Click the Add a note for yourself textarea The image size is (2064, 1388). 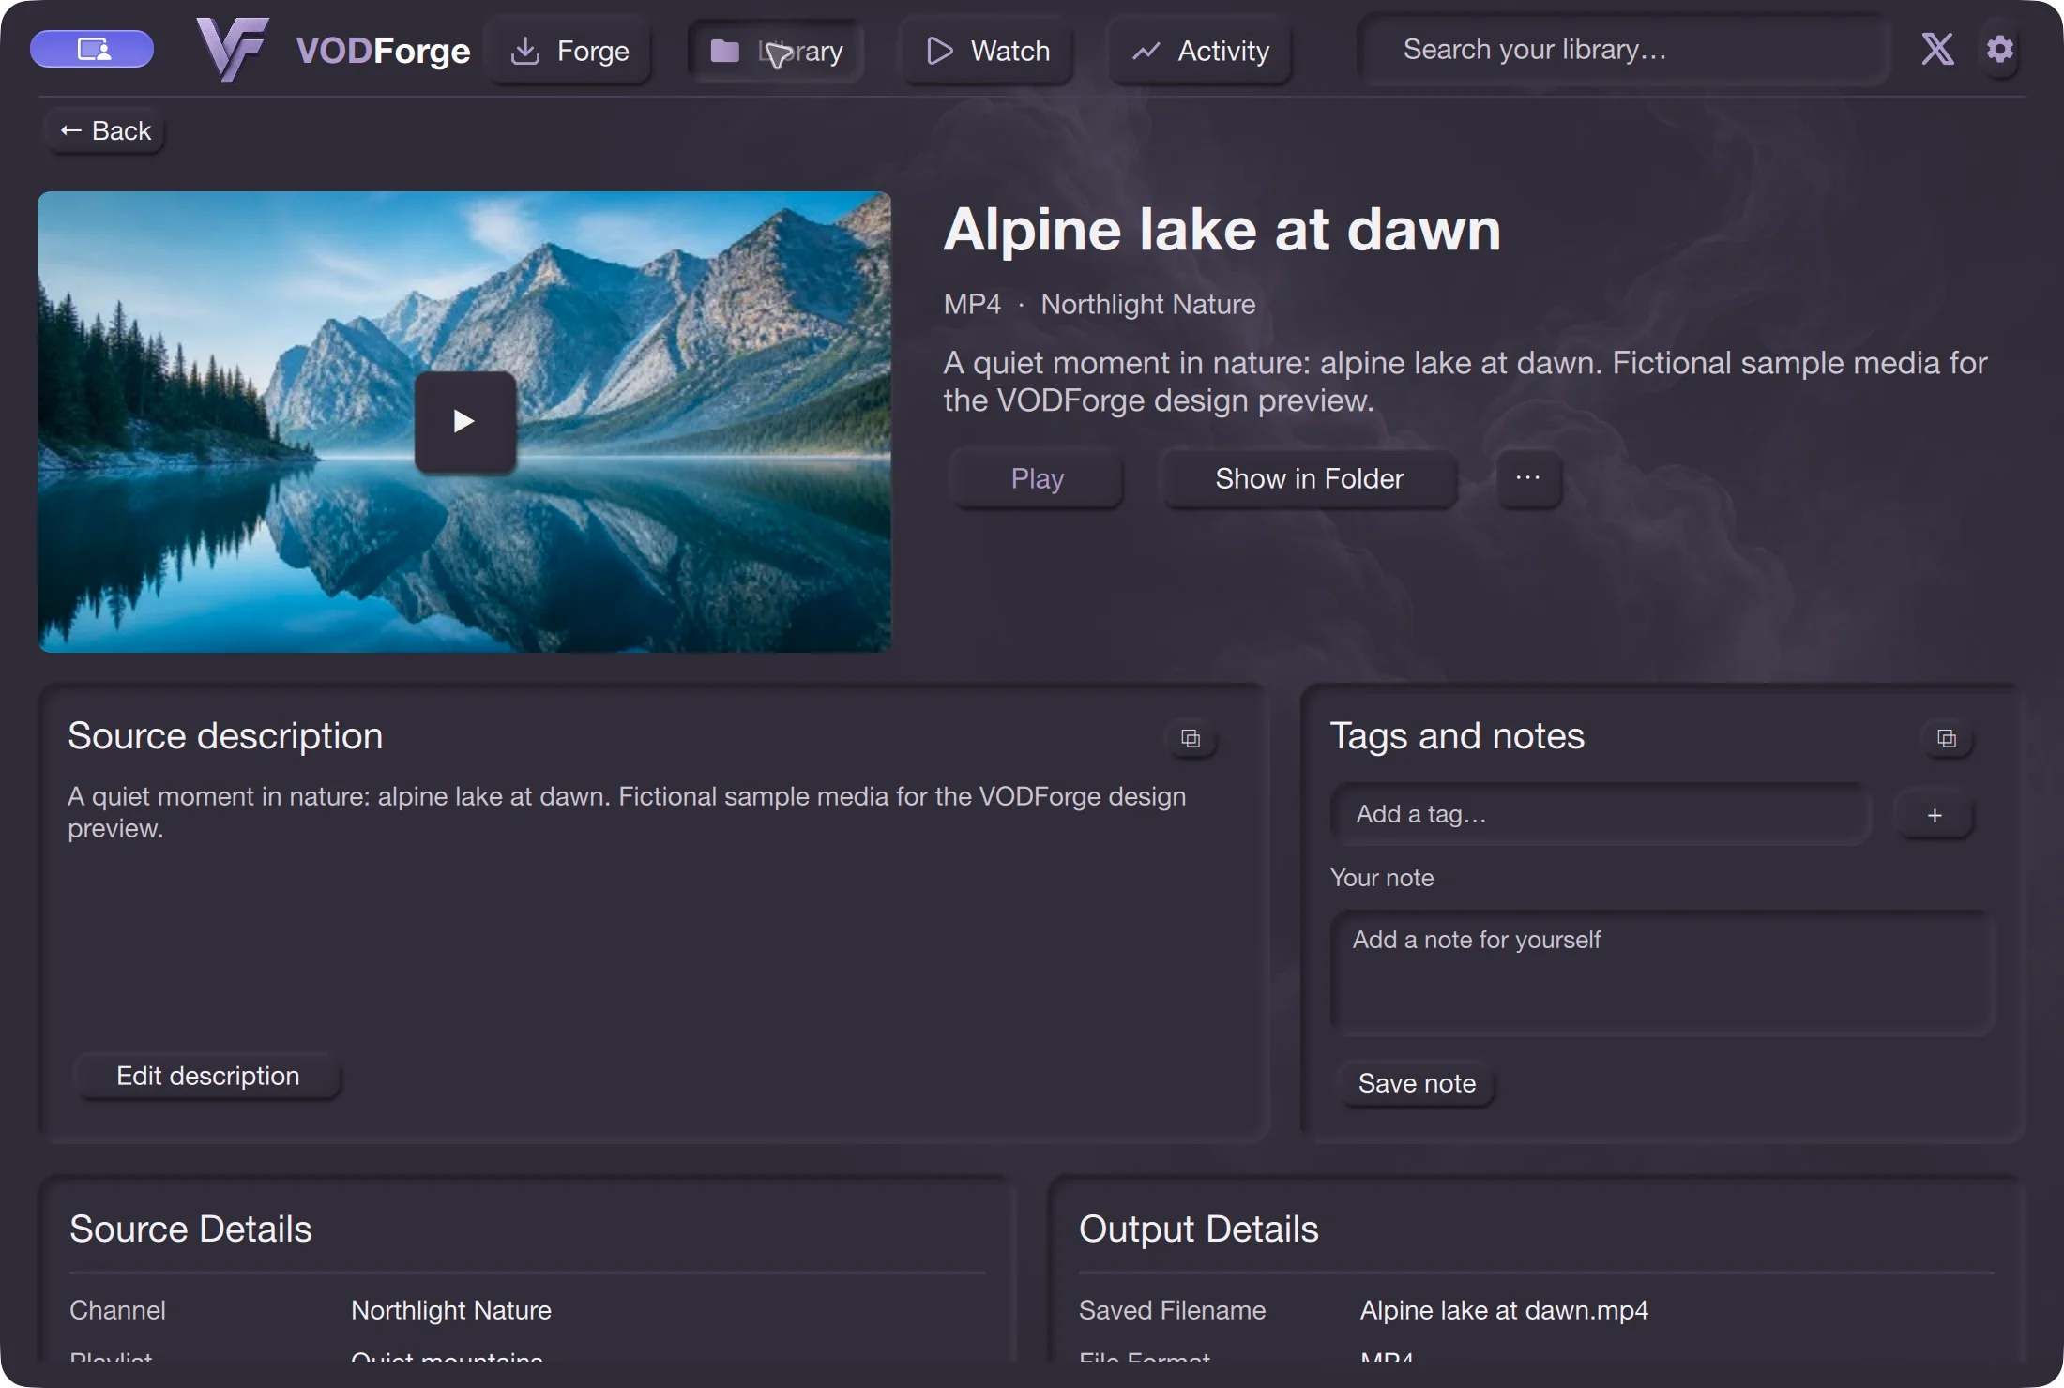tap(1662, 973)
